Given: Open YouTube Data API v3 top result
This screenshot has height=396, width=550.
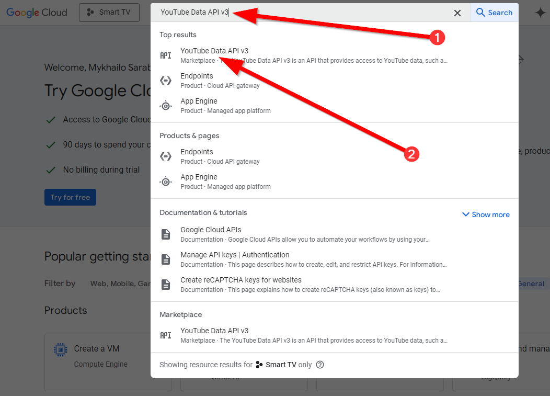Looking at the screenshot, I should pos(214,51).
